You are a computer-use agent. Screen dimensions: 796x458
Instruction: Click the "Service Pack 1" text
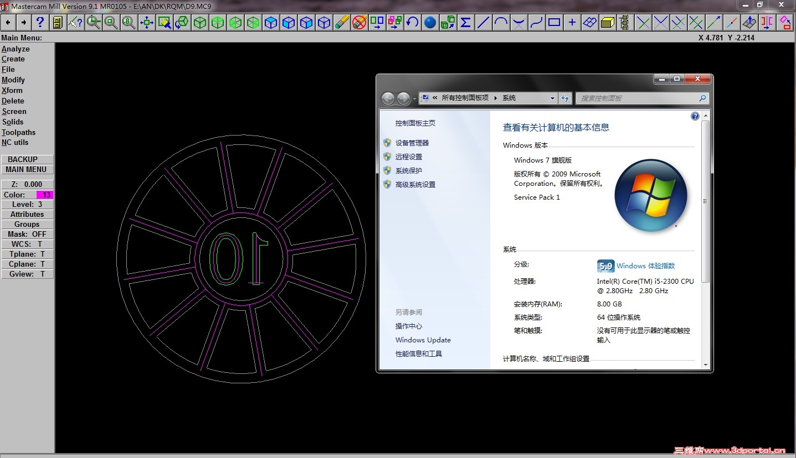pos(537,197)
